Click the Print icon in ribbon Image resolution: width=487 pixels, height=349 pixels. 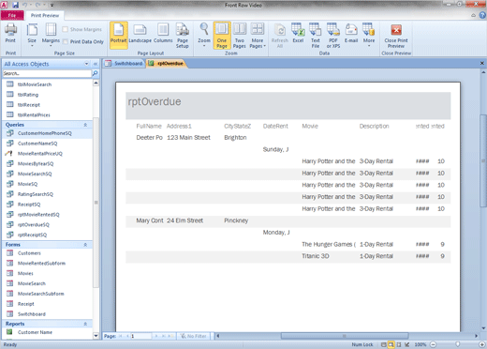coord(10,34)
